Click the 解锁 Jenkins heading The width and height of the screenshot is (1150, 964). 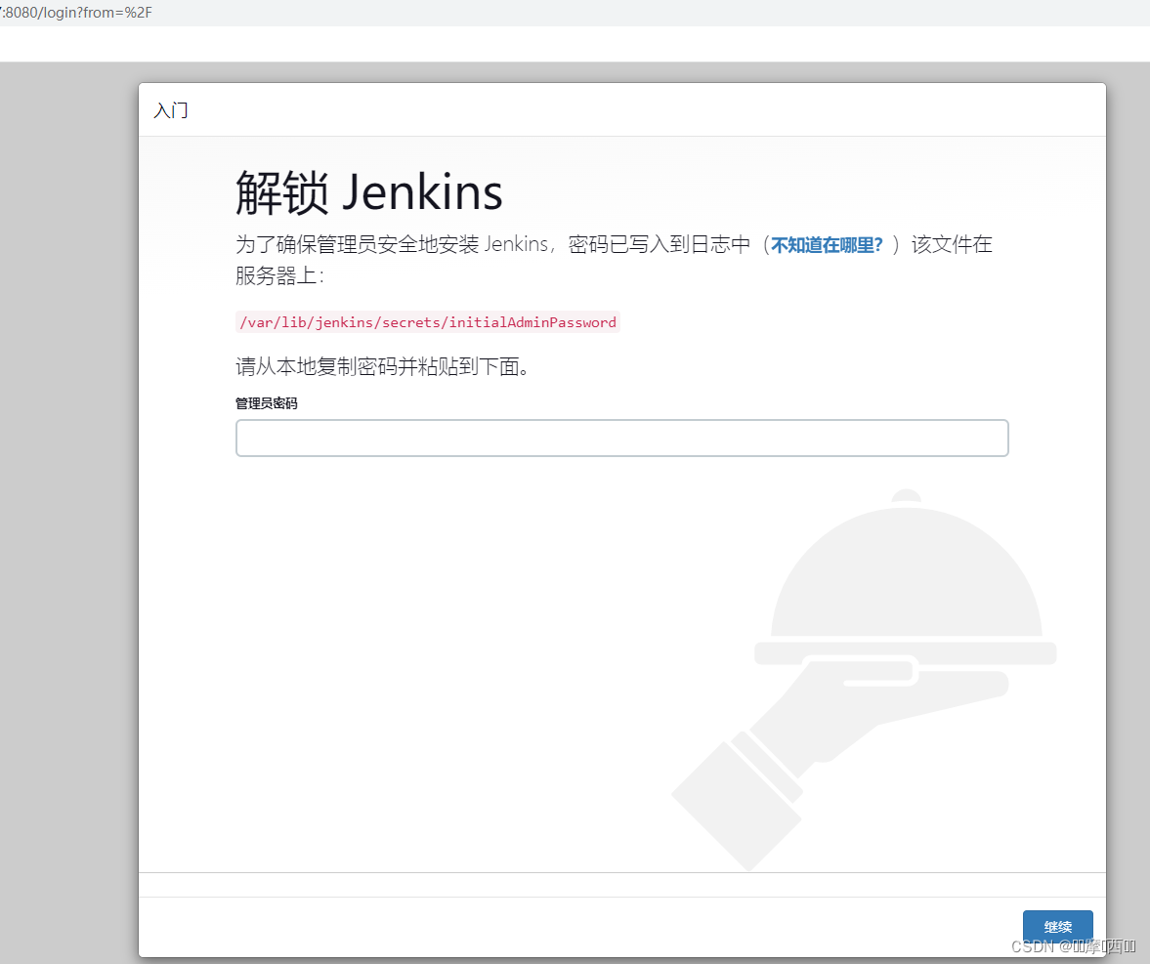point(369,192)
